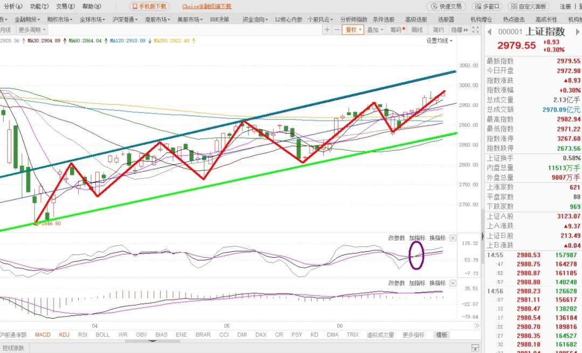
Task: Expand the 期权市场 dropdown
Action: click(60, 19)
